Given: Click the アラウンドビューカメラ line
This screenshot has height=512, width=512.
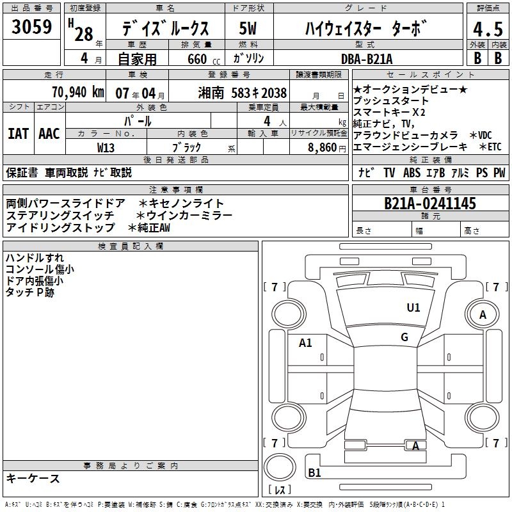Looking at the screenshot, I should (406, 135).
